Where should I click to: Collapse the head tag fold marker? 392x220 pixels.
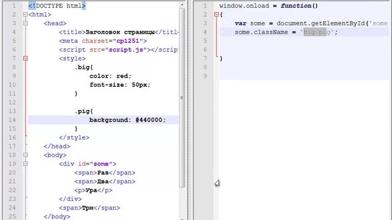click(25, 23)
